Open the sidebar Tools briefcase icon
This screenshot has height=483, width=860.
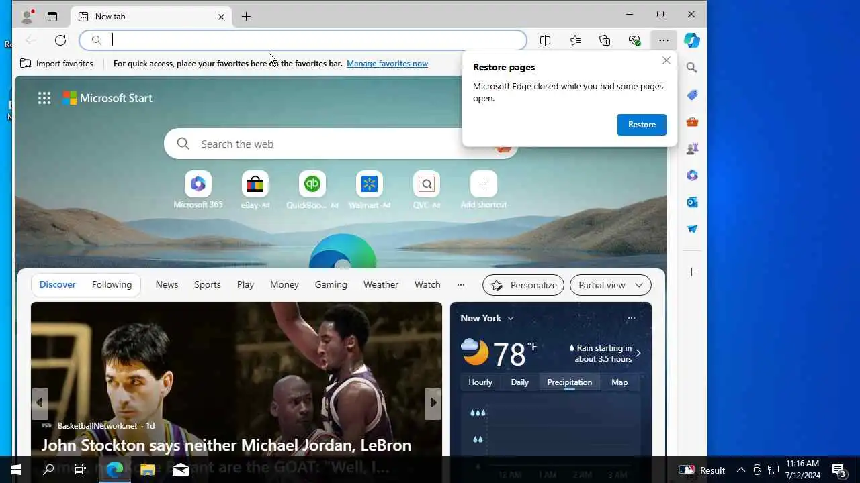pos(692,121)
